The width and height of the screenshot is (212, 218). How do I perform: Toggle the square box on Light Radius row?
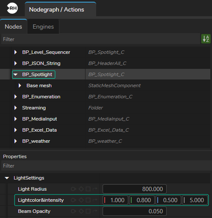tap(88, 189)
